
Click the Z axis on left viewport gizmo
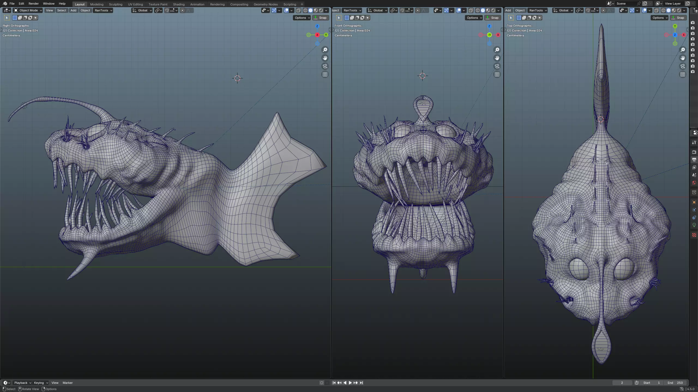317,26
